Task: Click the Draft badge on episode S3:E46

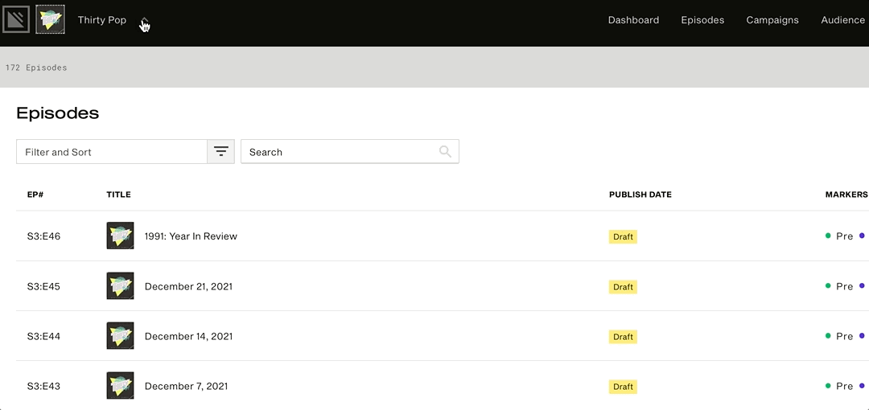Action: click(623, 237)
